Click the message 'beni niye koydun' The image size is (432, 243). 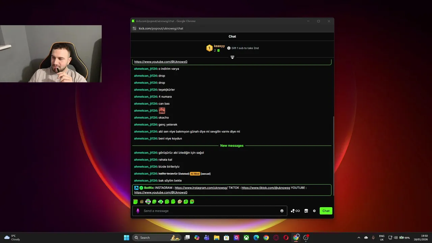(170, 138)
